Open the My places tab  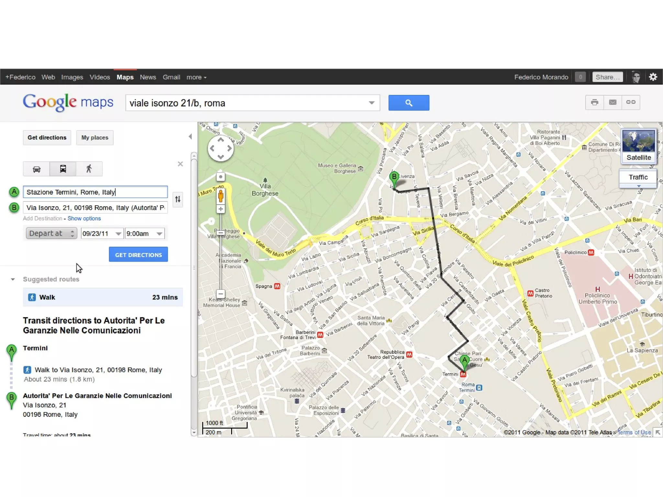(x=95, y=138)
